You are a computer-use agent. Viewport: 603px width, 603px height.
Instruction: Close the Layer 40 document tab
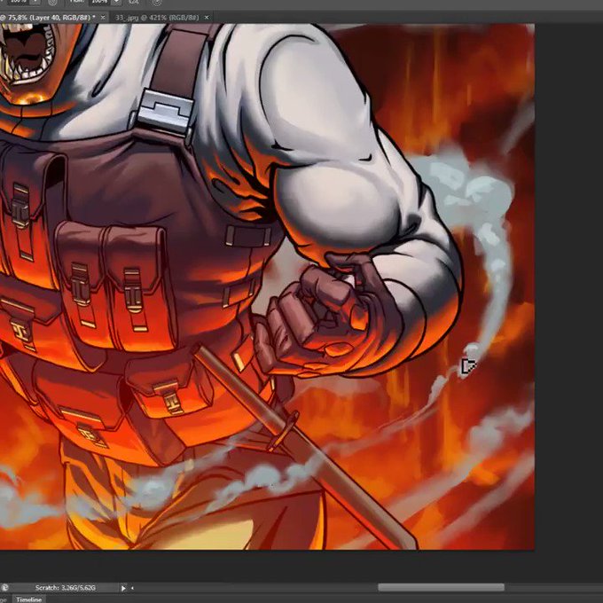click(103, 18)
